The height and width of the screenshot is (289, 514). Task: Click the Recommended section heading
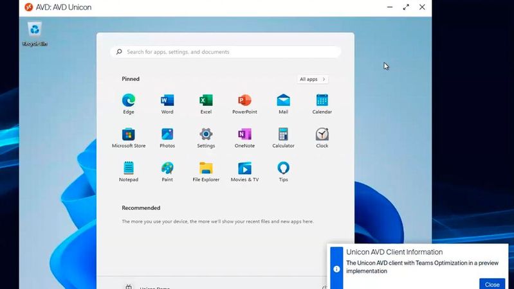click(x=141, y=208)
